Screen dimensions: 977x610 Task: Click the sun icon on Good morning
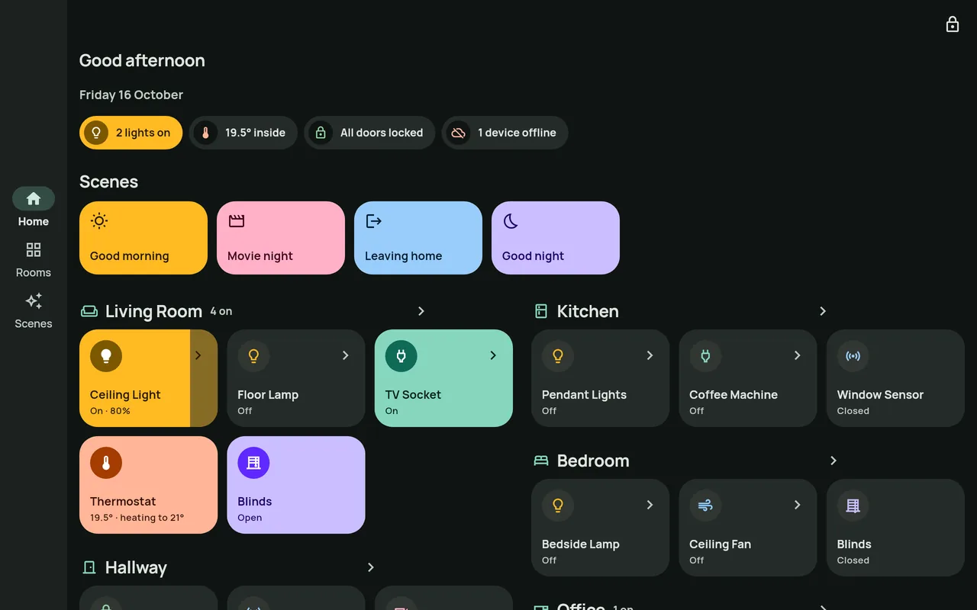click(99, 221)
